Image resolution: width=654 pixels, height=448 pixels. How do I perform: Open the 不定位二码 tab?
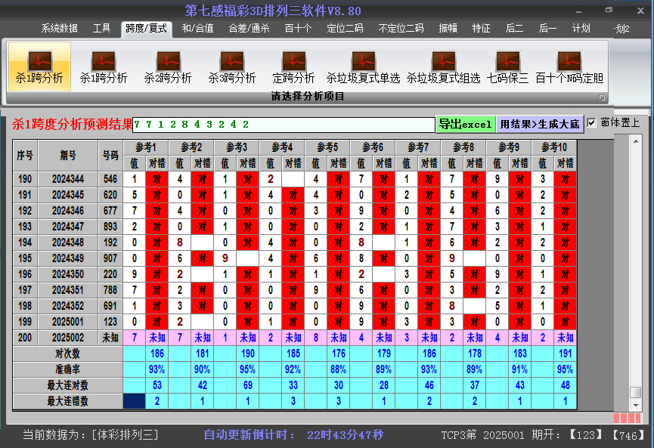coord(401,29)
